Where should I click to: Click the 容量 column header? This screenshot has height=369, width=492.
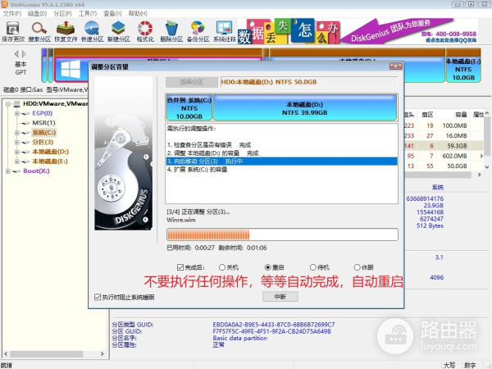coord(453,115)
